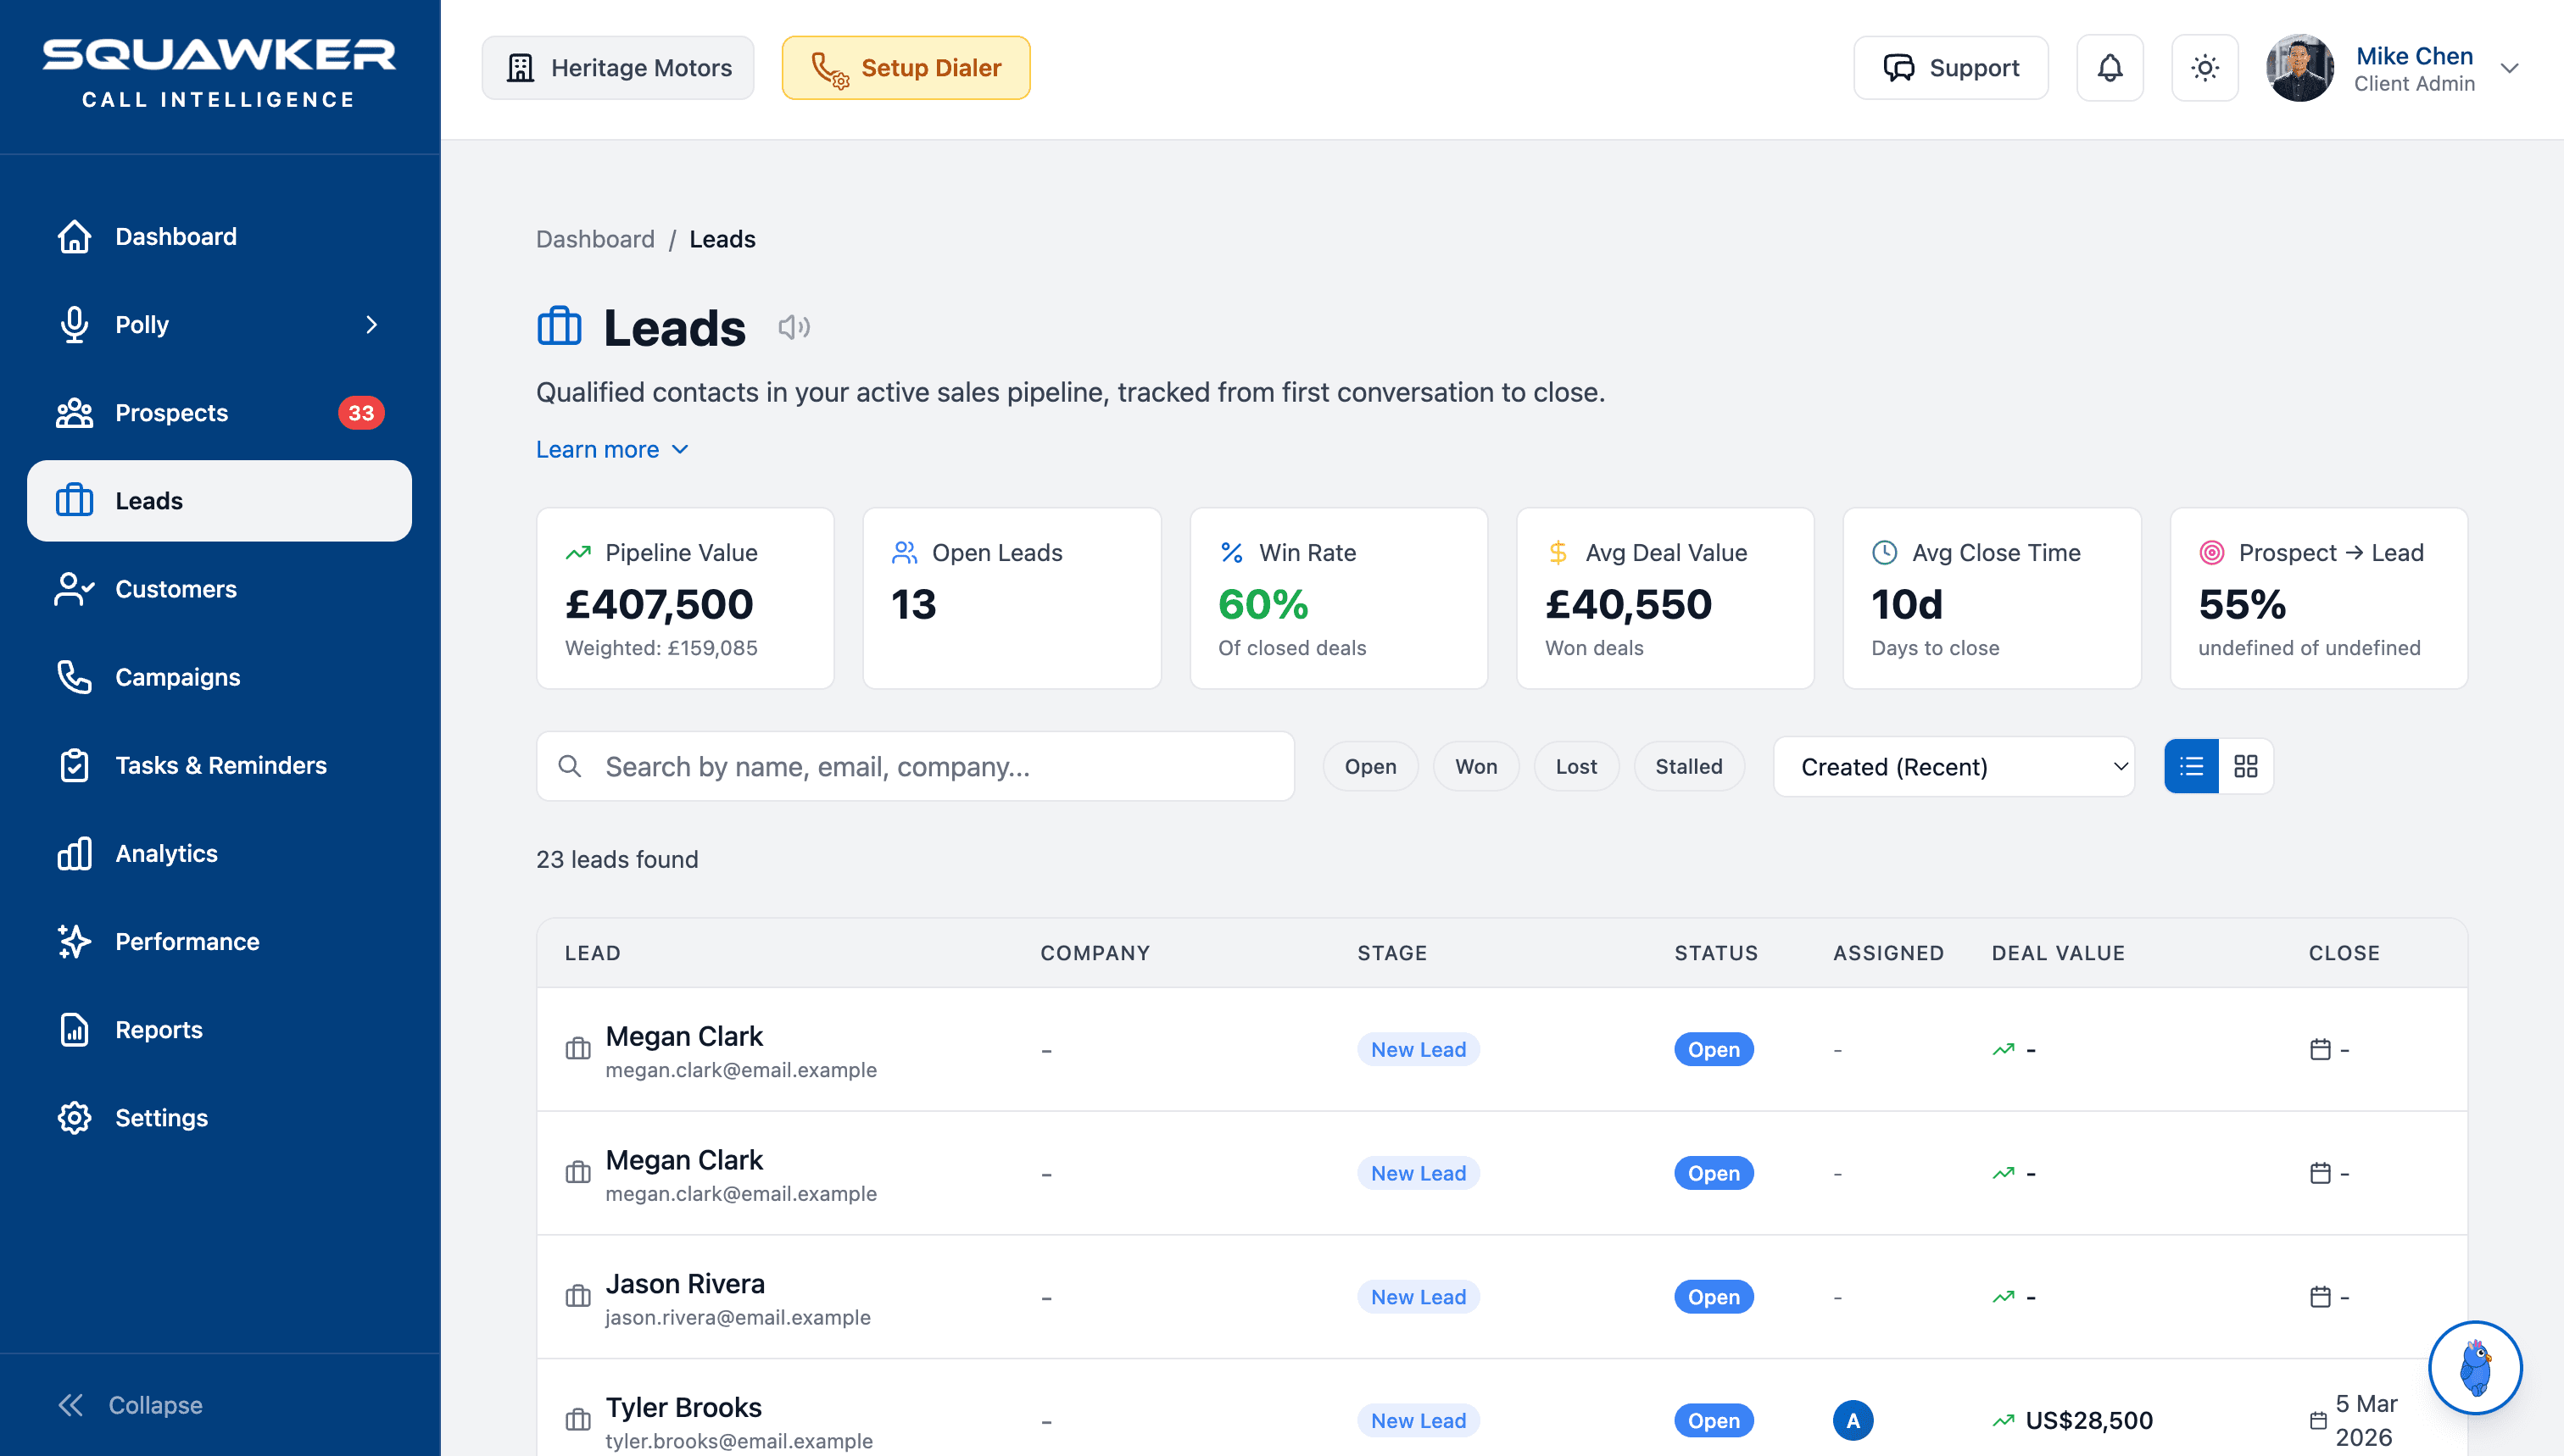Screen dimensions: 2564x1456
Task: Open Jason Rivera lead
Action: (x=1502, y=1297)
